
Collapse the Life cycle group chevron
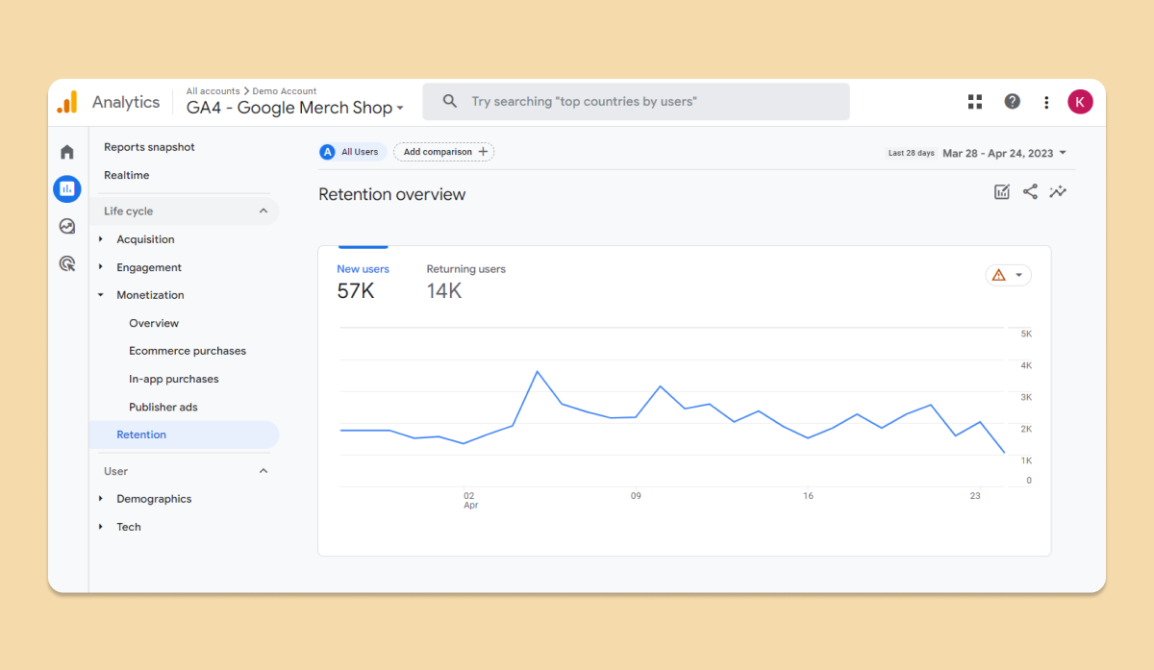pyautogui.click(x=263, y=211)
